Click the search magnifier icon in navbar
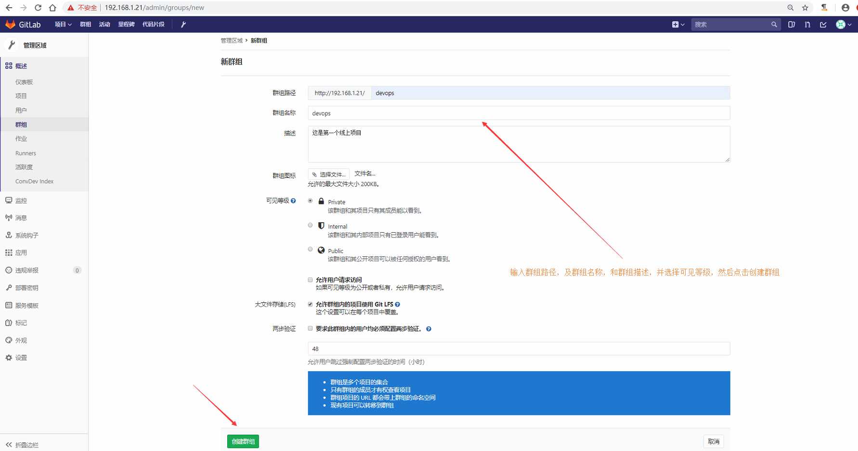The width and height of the screenshot is (858, 451). [x=774, y=25]
